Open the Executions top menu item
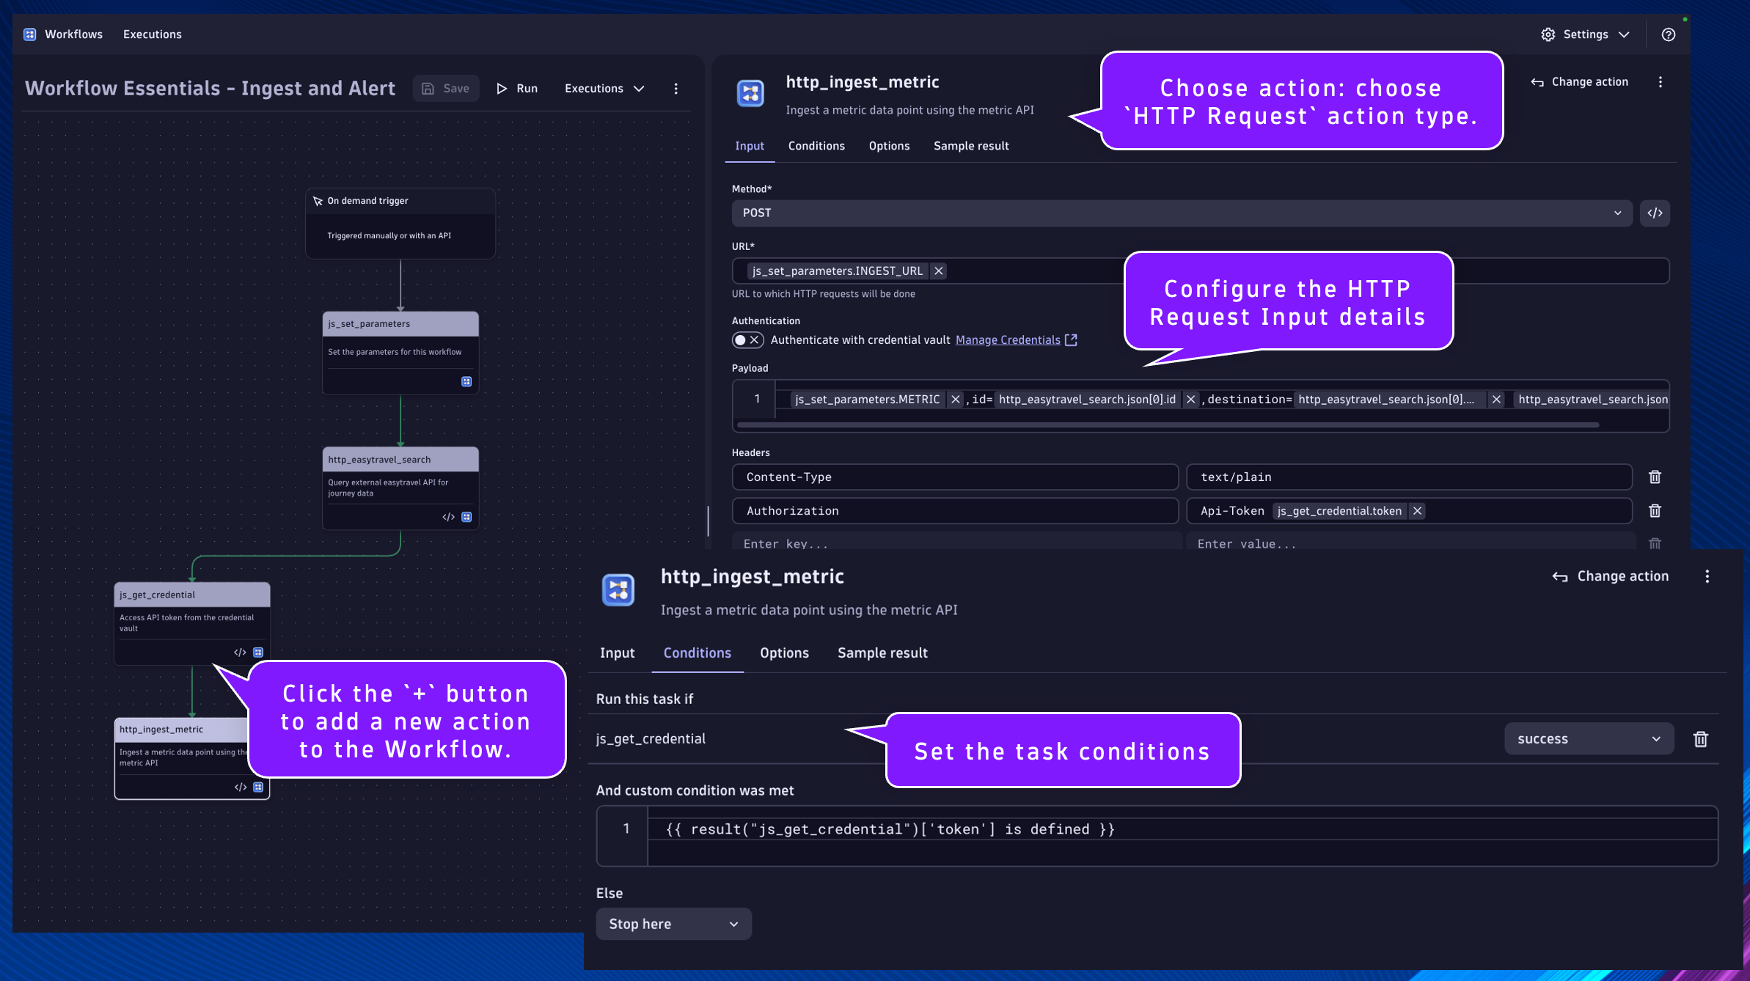Image resolution: width=1750 pixels, height=981 pixels. pyautogui.click(x=152, y=34)
